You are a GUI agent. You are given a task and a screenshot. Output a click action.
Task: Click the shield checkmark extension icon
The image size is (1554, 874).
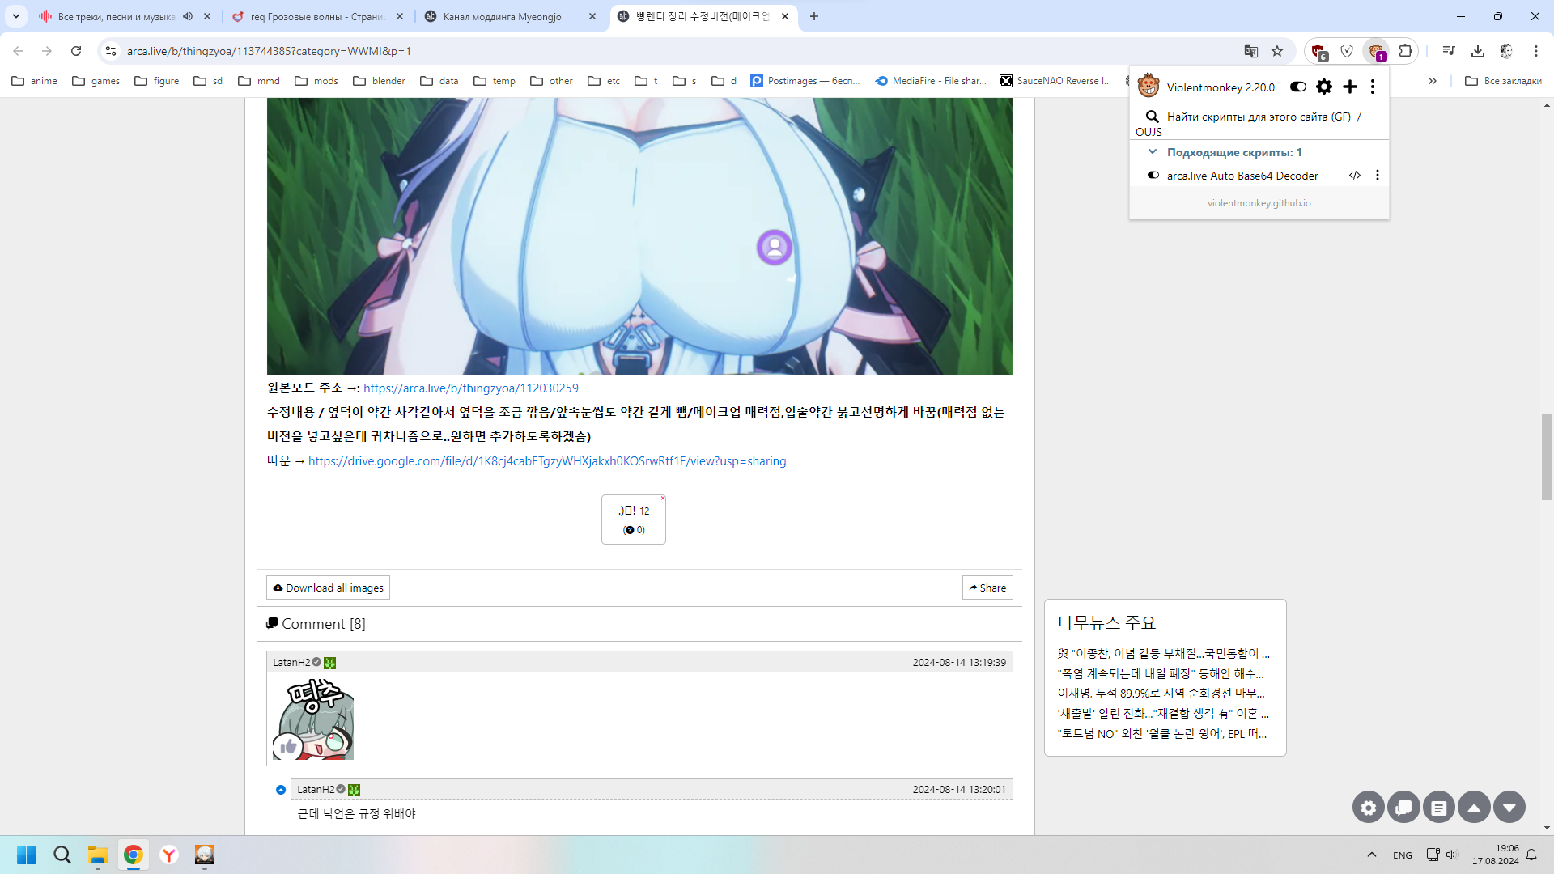(1347, 51)
